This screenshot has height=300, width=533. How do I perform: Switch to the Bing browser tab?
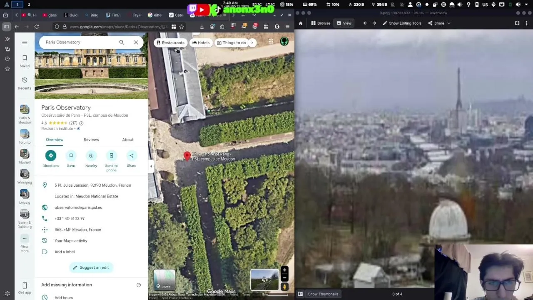coord(92,15)
